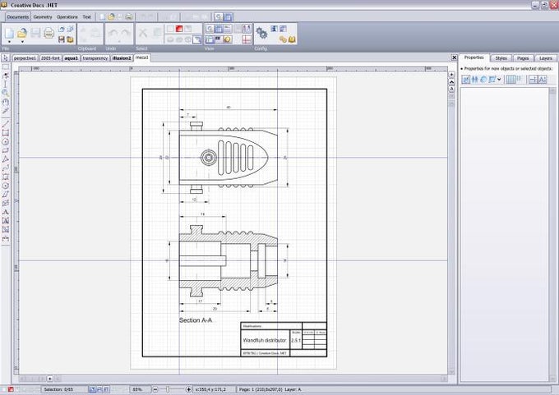Screen dimensions: 559x395
Task: Select the Text A tool
Action: 6,212
